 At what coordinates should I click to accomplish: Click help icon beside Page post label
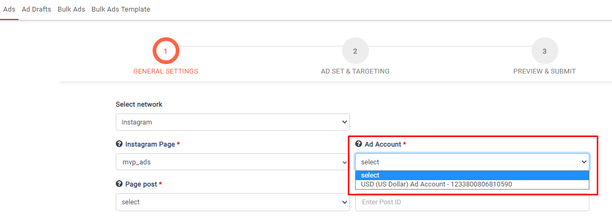point(119,184)
